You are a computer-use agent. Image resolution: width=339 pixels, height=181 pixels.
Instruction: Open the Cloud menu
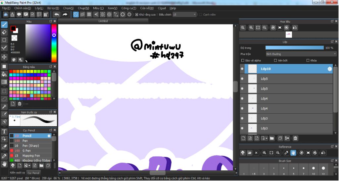pyautogui.click(x=162, y=8)
